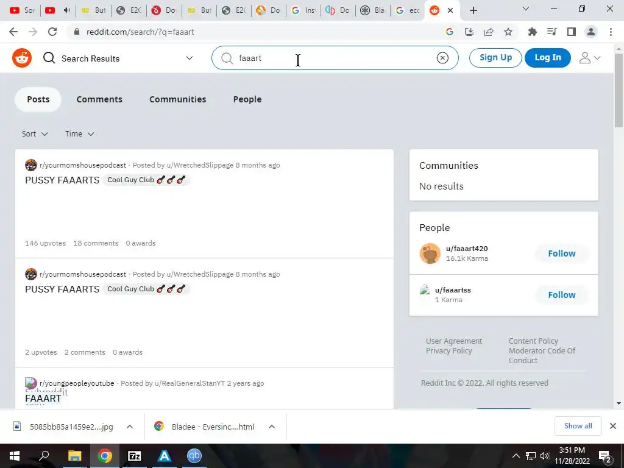This screenshot has width=624, height=468.
Task: Open r/youngpeopleyoutube subreddit link
Action: pos(77,383)
